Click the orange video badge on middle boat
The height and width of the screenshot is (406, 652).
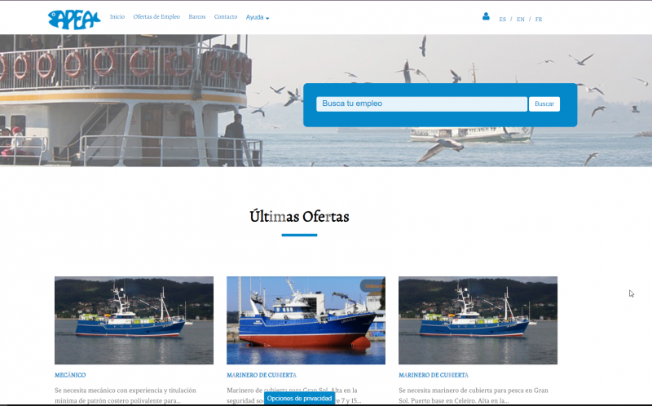[372, 286]
